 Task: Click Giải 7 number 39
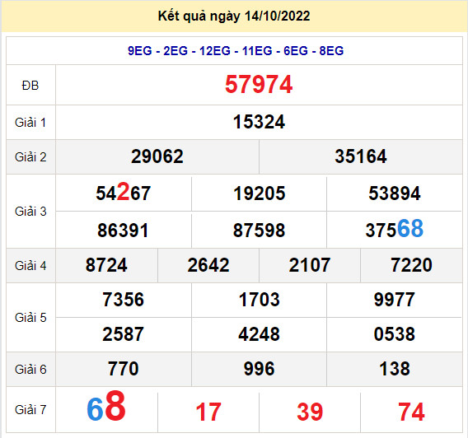point(310,412)
